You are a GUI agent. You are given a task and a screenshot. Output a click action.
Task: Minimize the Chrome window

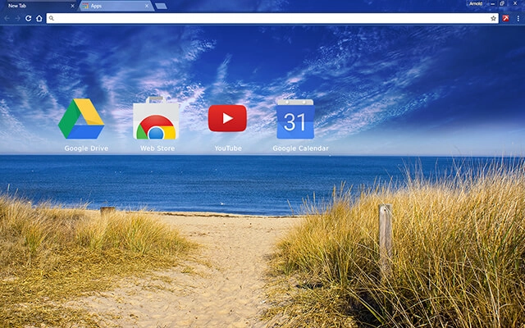click(x=492, y=3)
